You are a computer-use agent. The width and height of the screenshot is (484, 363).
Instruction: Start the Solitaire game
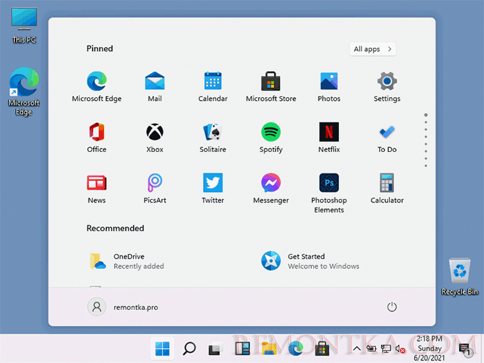[212, 138]
